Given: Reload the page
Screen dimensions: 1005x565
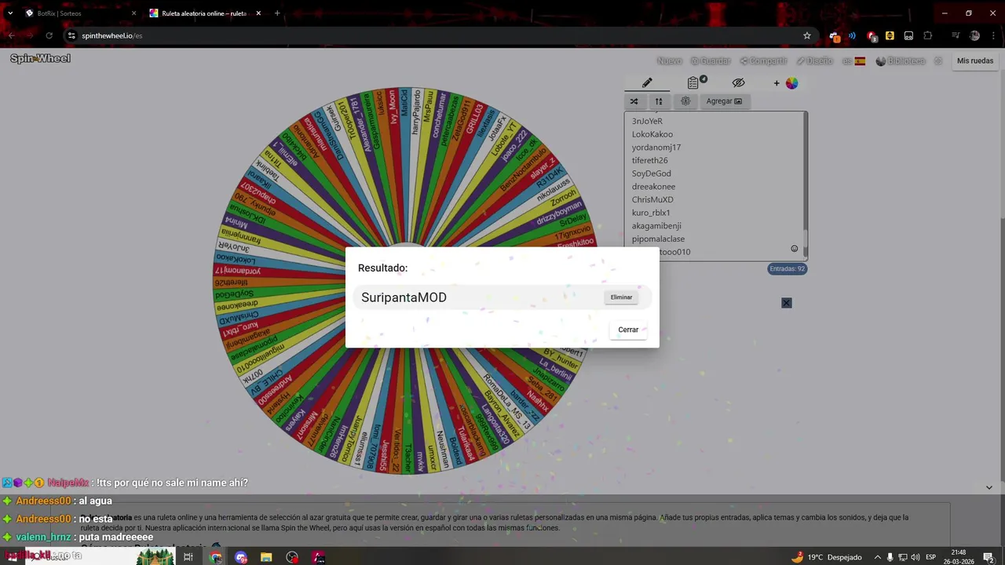Looking at the screenshot, I should [x=49, y=35].
